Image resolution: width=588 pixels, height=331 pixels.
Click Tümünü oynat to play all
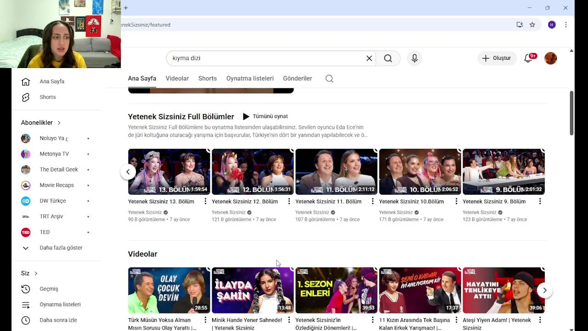tap(265, 116)
